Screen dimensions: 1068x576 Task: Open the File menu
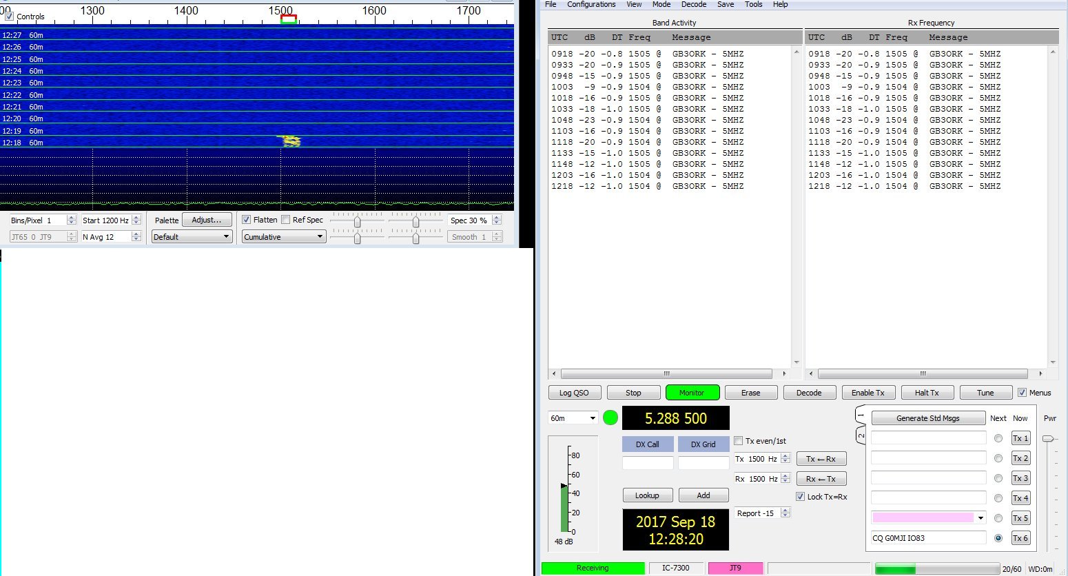pos(551,4)
